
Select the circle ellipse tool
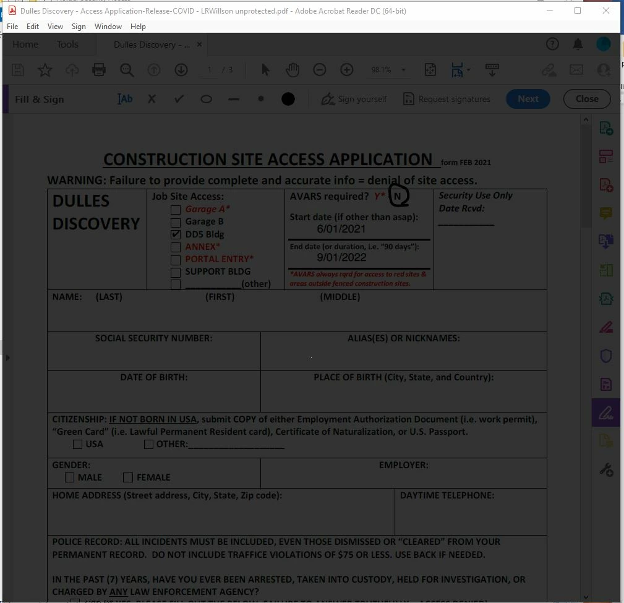[206, 99]
